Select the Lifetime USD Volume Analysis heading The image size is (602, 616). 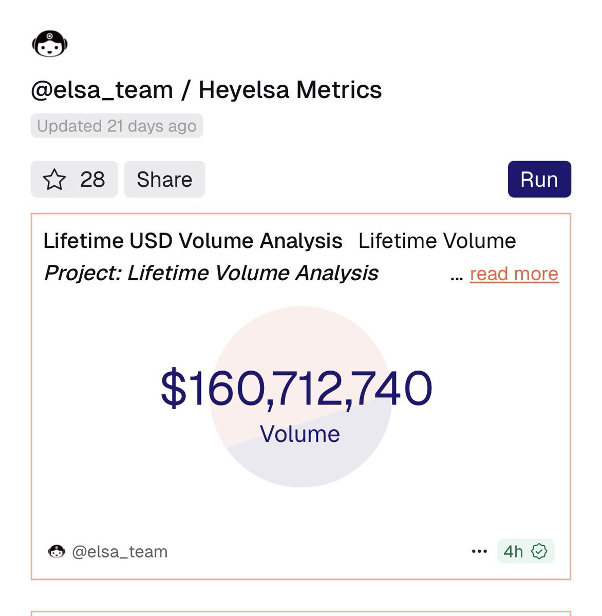pos(193,241)
